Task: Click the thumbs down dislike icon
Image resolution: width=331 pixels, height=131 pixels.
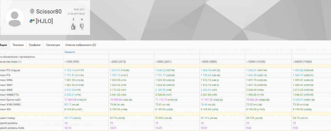Action: tap(82, 26)
